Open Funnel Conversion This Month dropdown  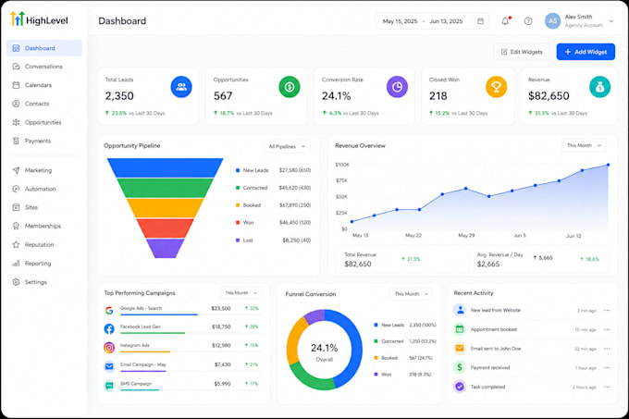click(411, 294)
